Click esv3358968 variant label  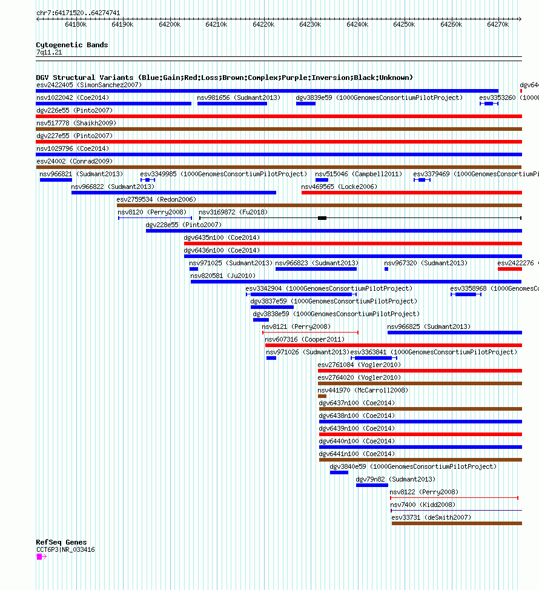coord(495,288)
